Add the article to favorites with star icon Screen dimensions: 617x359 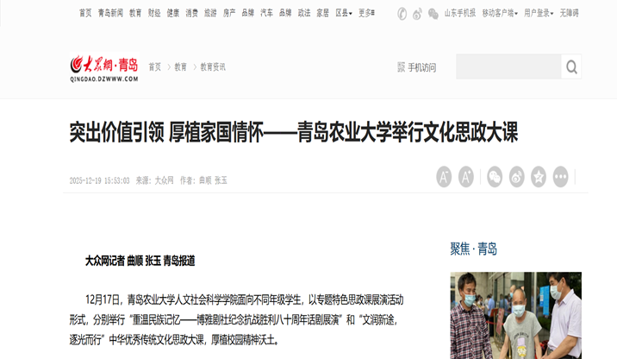(539, 177)
